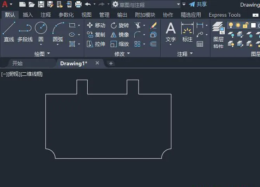Expand the Draw (绘图) panel
This screenshot has width=260, height=187.
42,54
